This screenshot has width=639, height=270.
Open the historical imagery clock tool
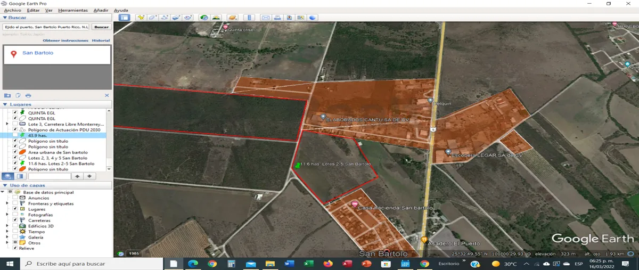[204, 18]
